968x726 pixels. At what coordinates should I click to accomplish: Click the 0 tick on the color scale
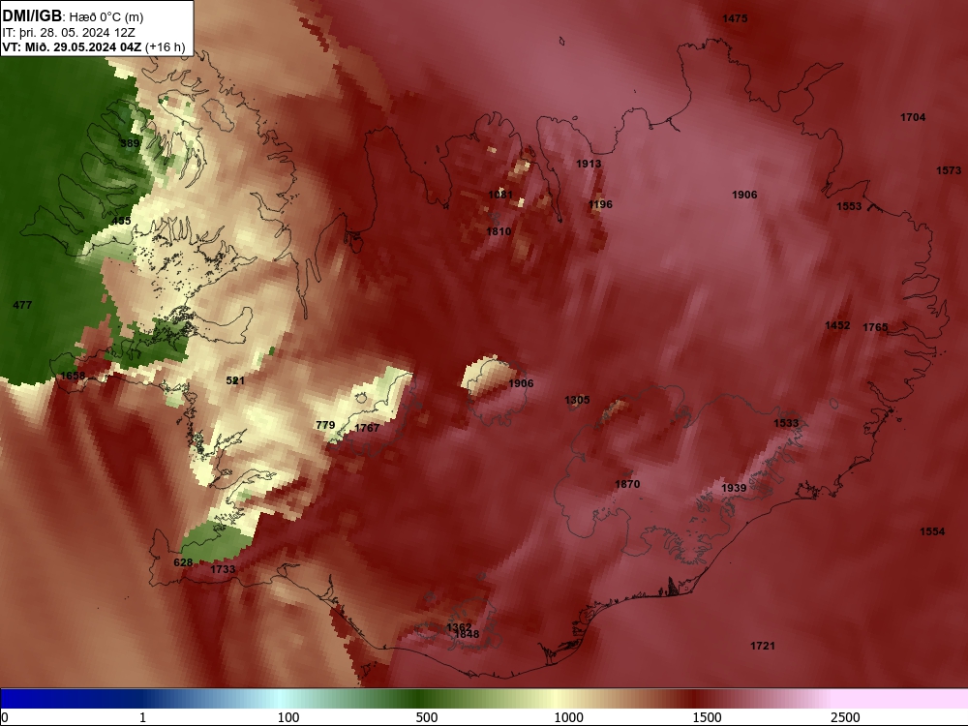pos(5,717)
